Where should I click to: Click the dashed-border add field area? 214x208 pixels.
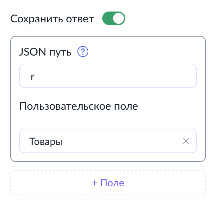point(108,182)
